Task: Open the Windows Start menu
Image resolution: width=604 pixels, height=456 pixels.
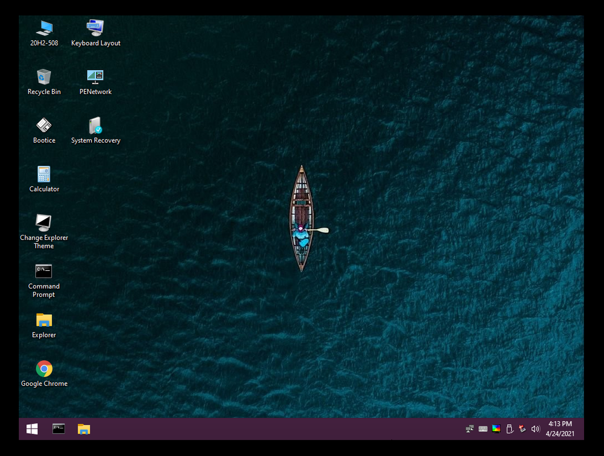Action: pos(32,429)
